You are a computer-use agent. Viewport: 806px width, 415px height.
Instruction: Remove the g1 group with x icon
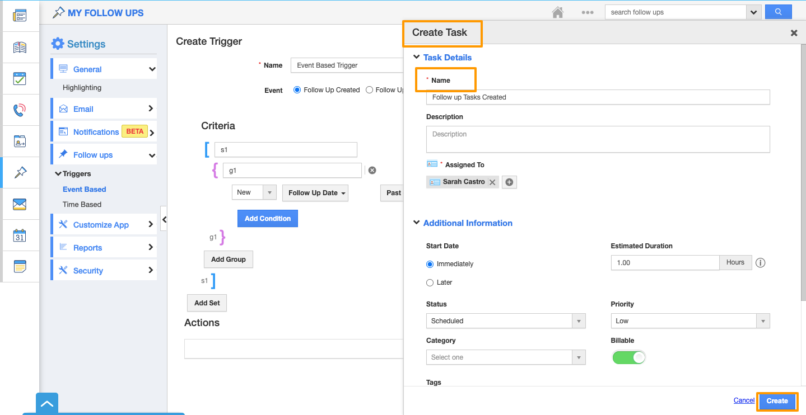point(372,171)
